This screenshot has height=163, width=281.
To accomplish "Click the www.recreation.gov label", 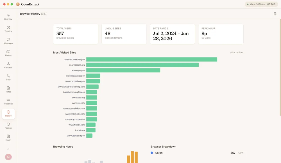I will coord(75,81).
